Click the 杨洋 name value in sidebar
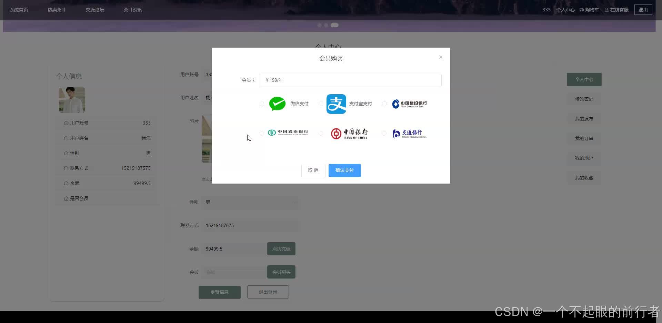Image resolution: width=662 pixels, height=323 pixels. pos(146,138)
